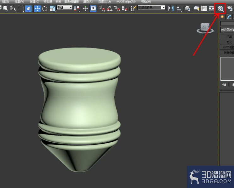The height and width of the screenshot is (188, 234).
Task: Open Edit Named Selection Sets
Action: 133,9
